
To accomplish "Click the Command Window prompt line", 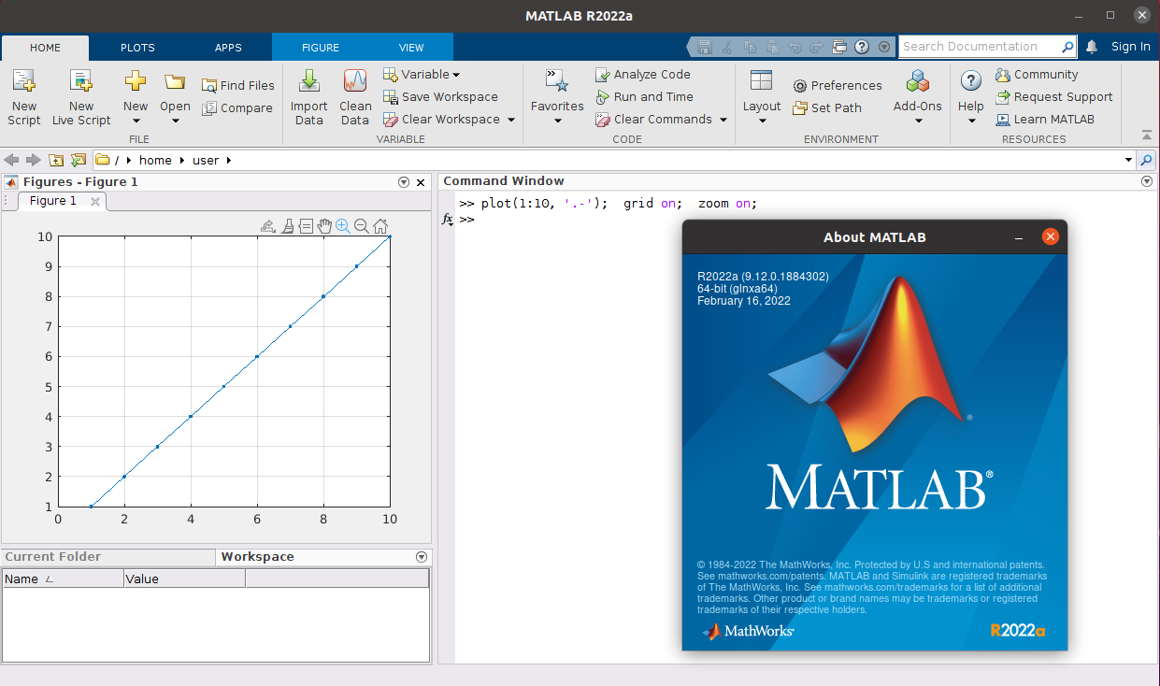I will click(804, 220).
